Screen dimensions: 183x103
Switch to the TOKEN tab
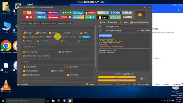coord(30,23)
